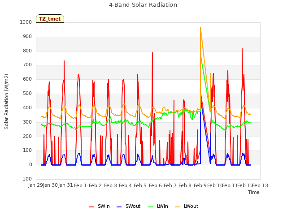Image resolution: width=287 pixels, height=215 pixels.
Task: Click the 300 y-axis tick label
Action: click(27, 122)
